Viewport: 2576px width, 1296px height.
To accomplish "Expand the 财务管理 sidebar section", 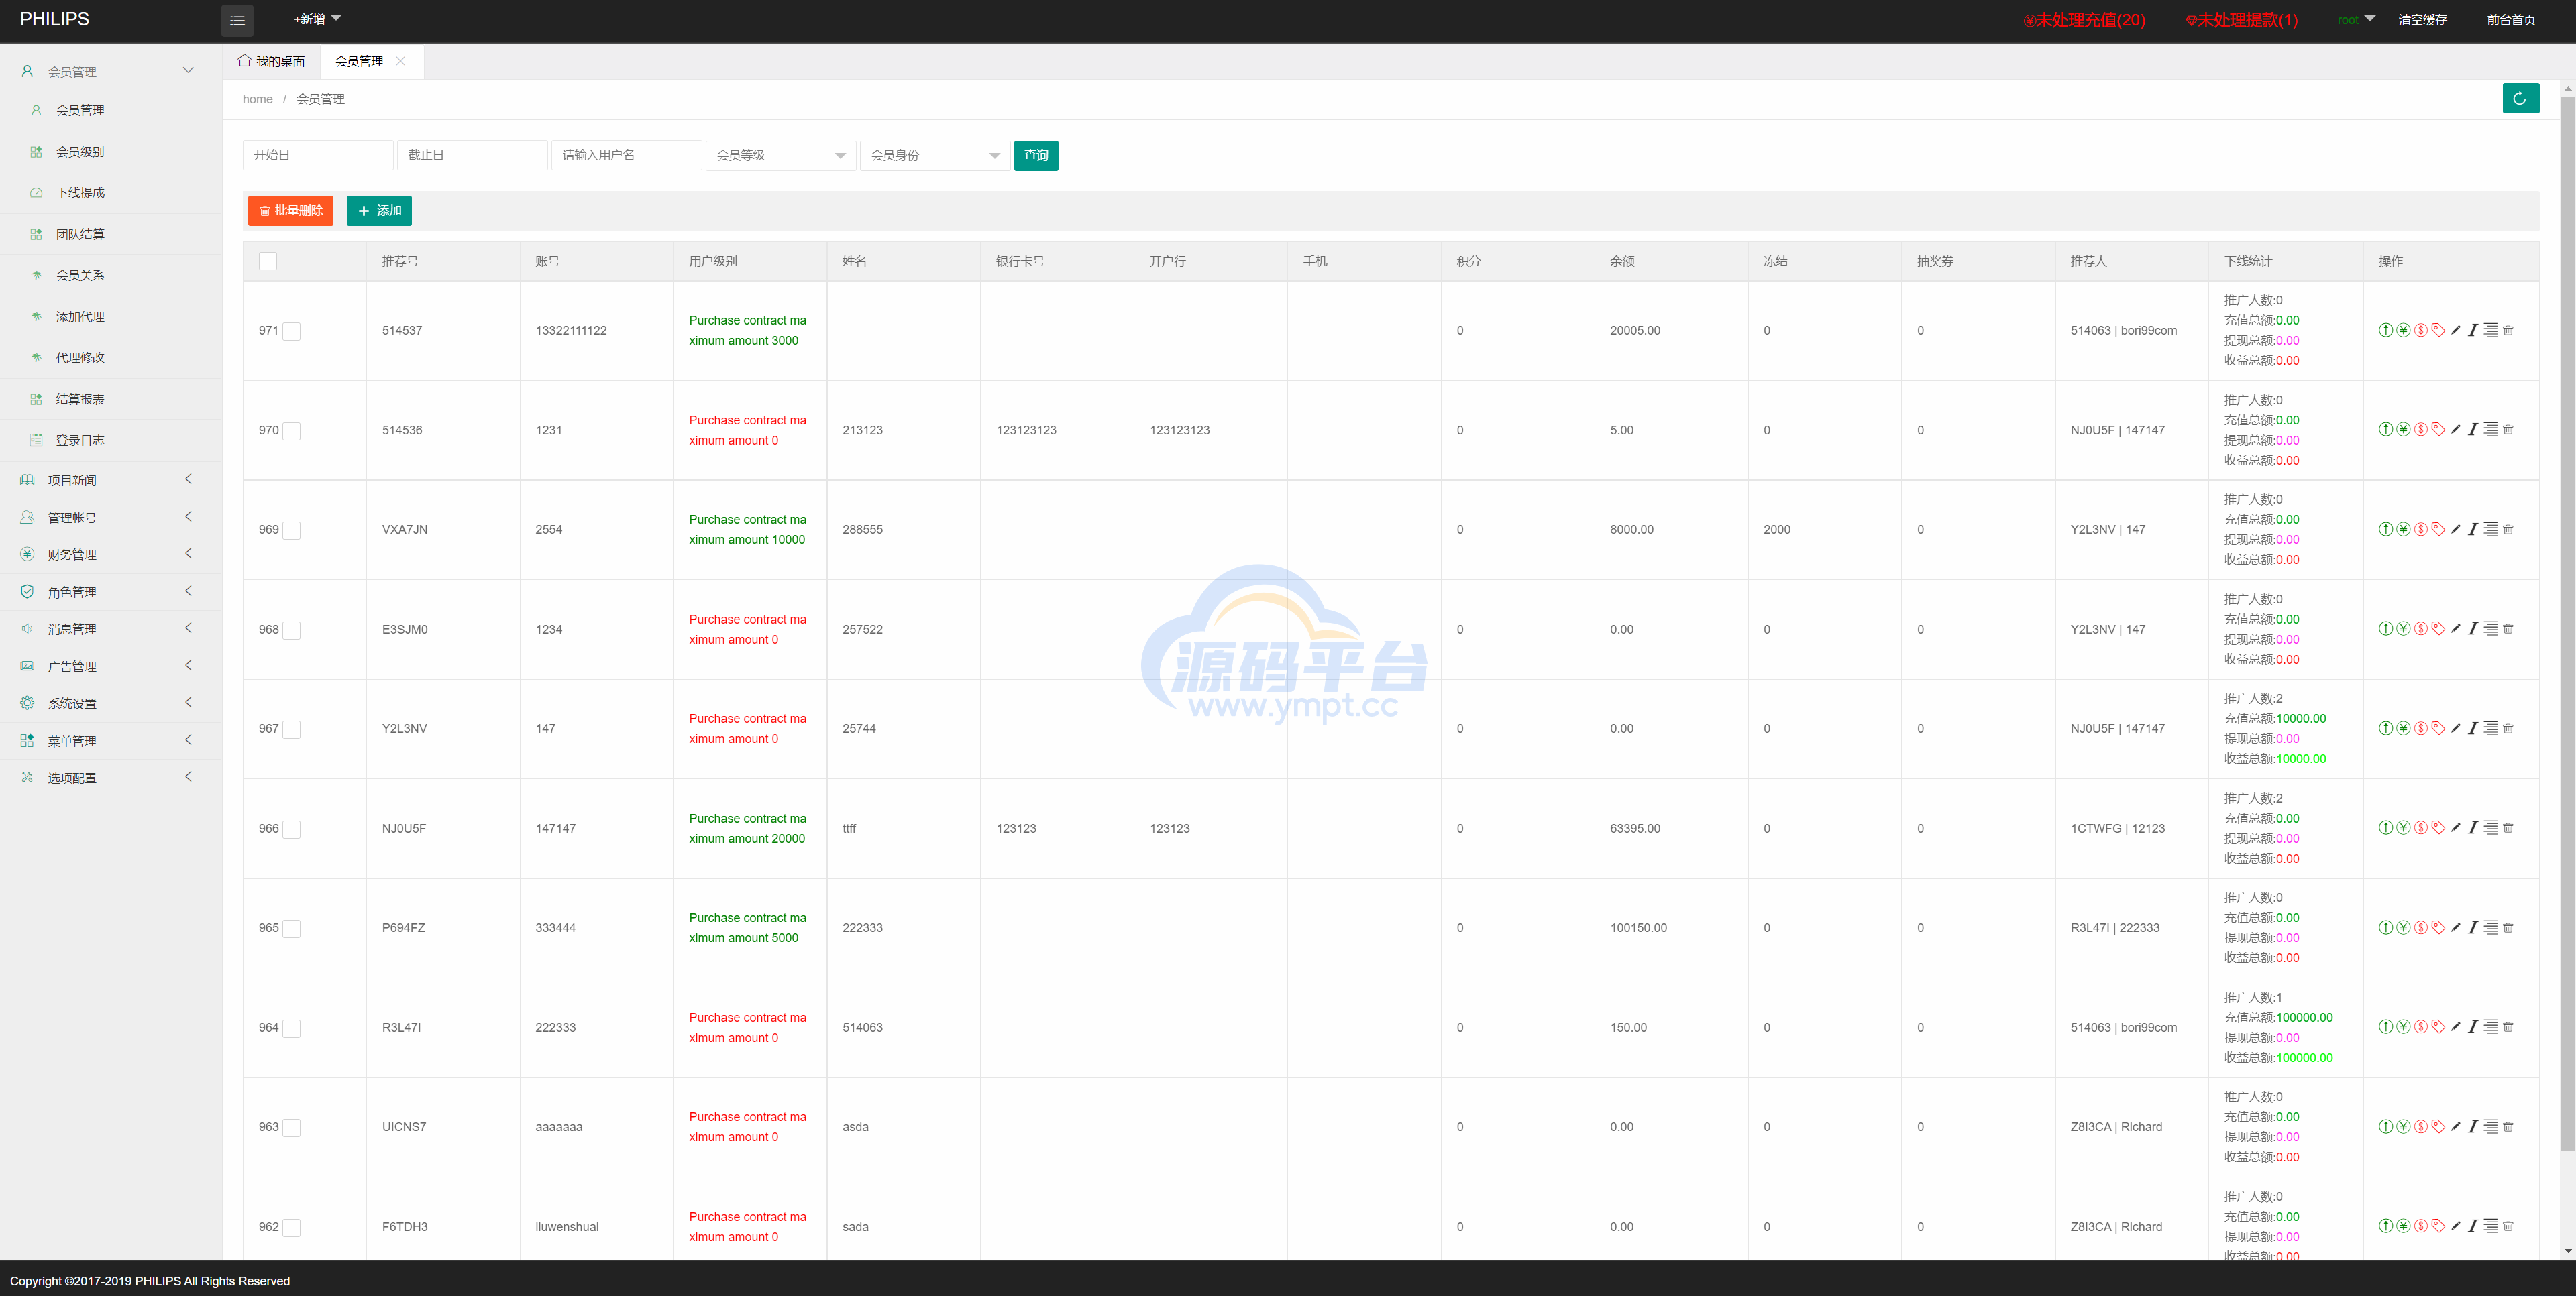I will tap(111, 554).
